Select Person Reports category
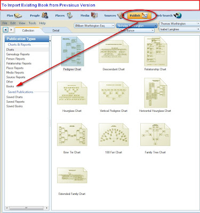The height and width of the screenshot is (213, 200). tap(15, 59)
